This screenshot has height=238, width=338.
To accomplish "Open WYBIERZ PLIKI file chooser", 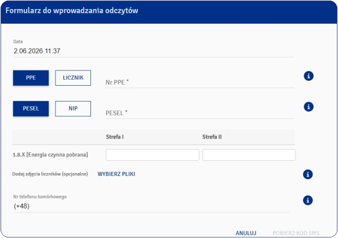I will 116,174.
